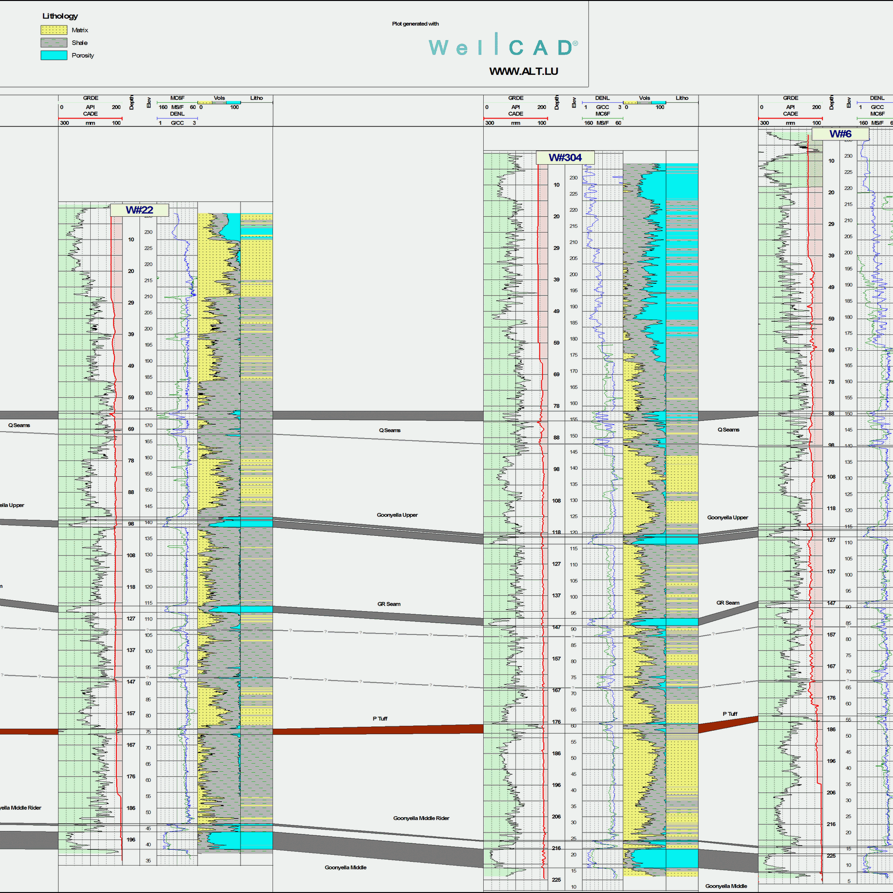This screenshot has height=893, width=893.
Task: Click the Goonyella Middle Rider label
Action: 421,818
